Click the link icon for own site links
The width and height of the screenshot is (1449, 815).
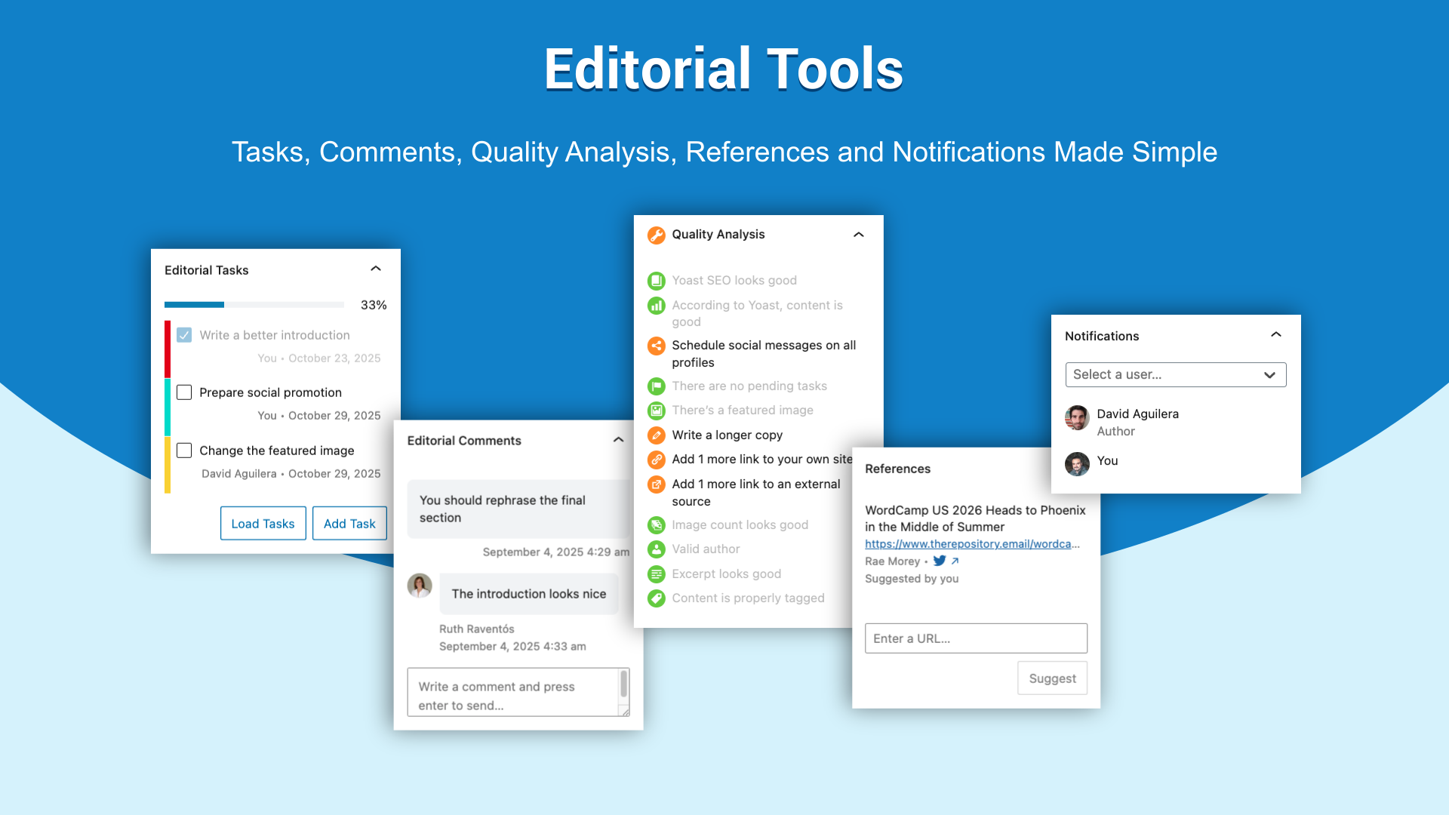(x=657, y=460)
